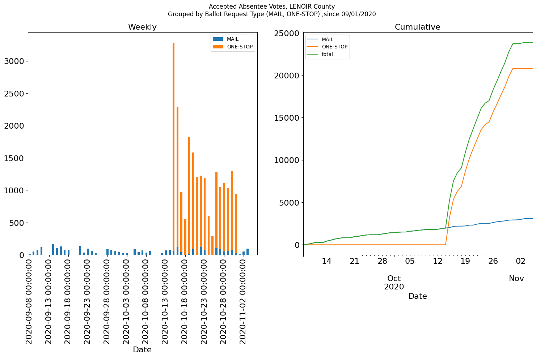Click the y-axis label 15000 in Cumulative chart

287,118
